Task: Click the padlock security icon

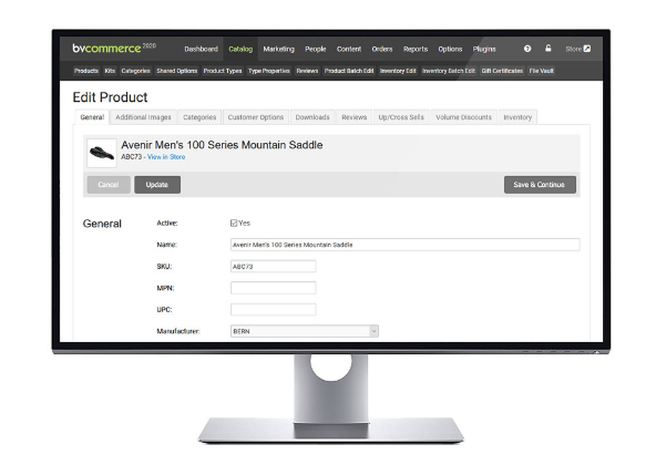Action: pyautogui.click(x=548, y=49)
